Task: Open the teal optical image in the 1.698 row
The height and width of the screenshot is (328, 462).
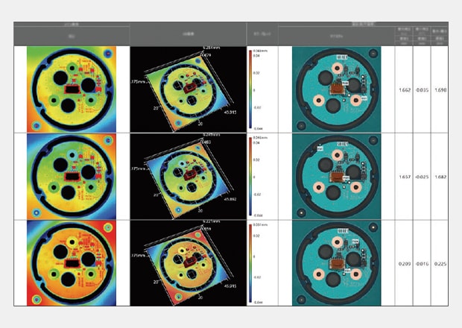Action: tap(336, 89)
